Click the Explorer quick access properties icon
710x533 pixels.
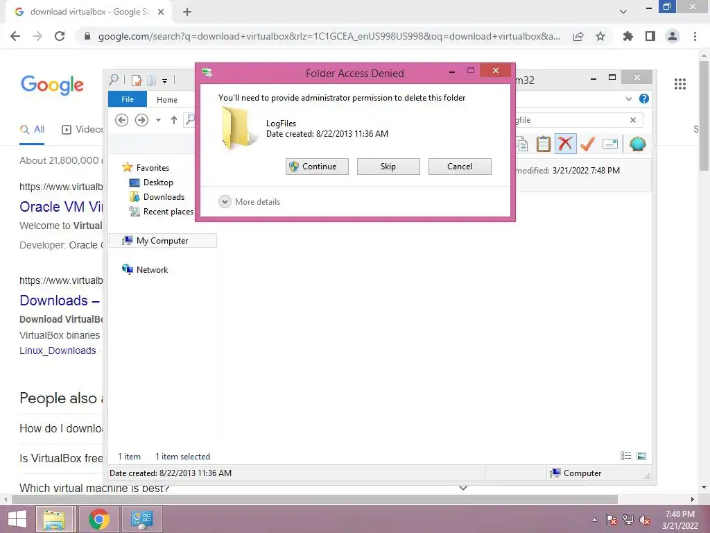coord(137,81)
